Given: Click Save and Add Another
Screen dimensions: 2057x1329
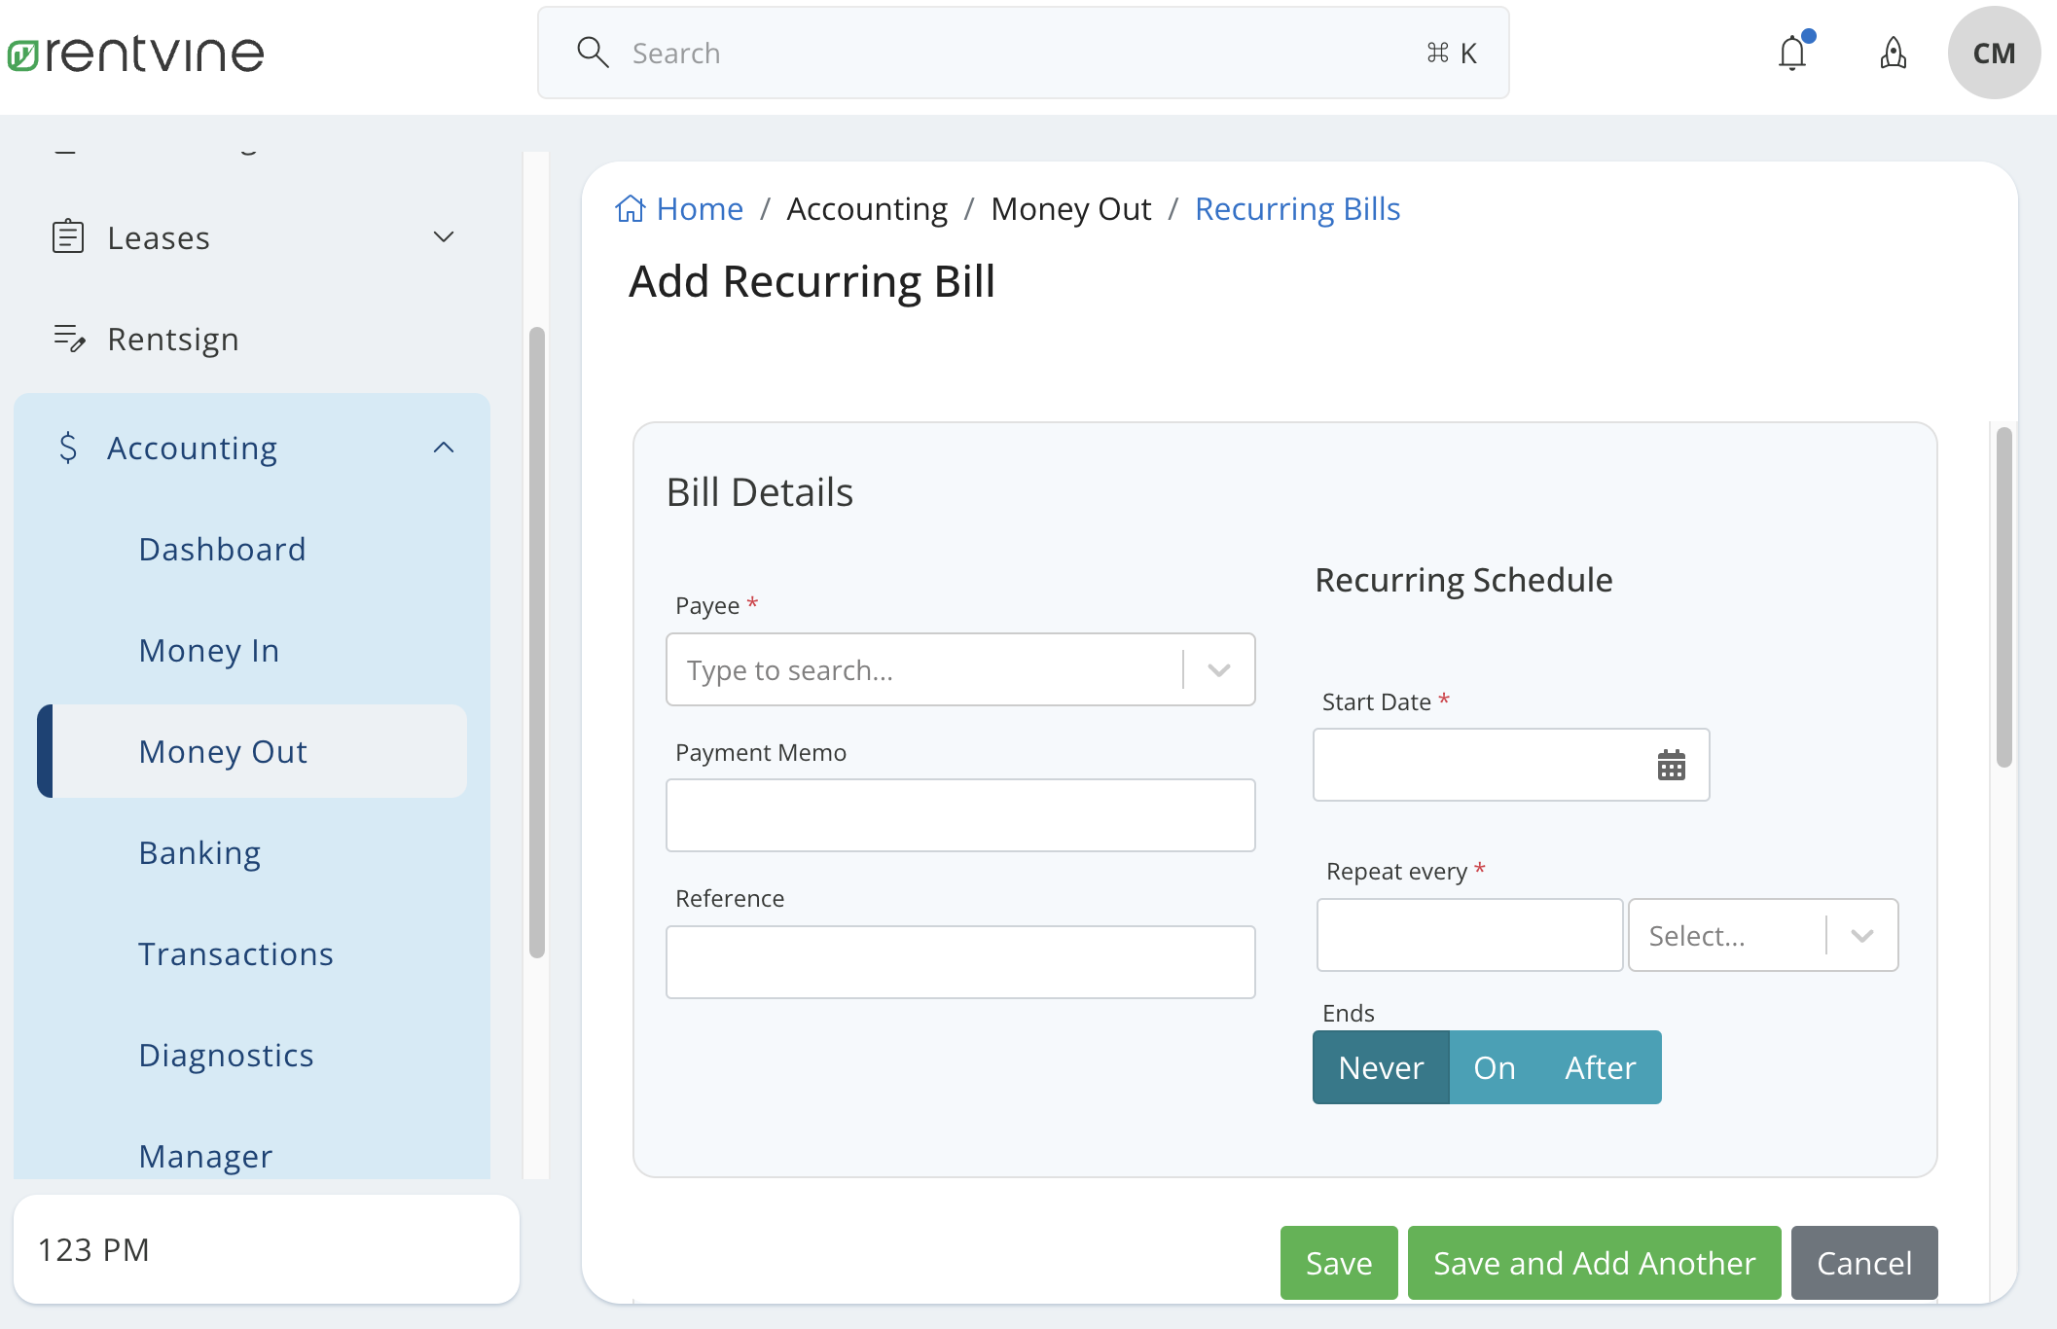Looking at the screenshot, I should pos(1593,1263).
